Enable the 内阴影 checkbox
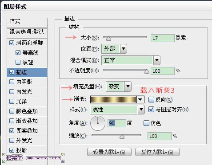 [12, 82]
